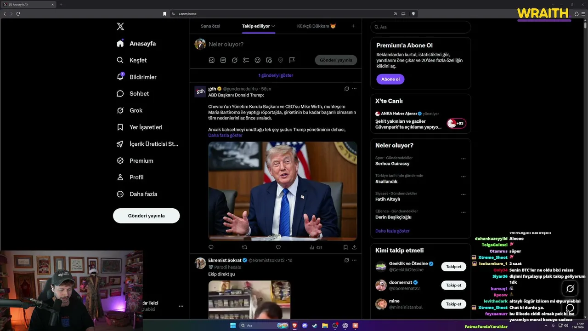Like the gdh Trump post
The width and height of the screenshot is (588, 331).
[x=278, y=247]
